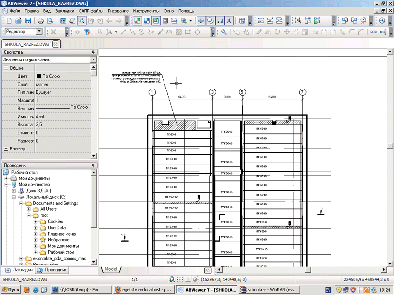The width and height of the screenshot is (394, 295).
Task: Open the Редактор mode dropdown
Action: click(39, 31)
